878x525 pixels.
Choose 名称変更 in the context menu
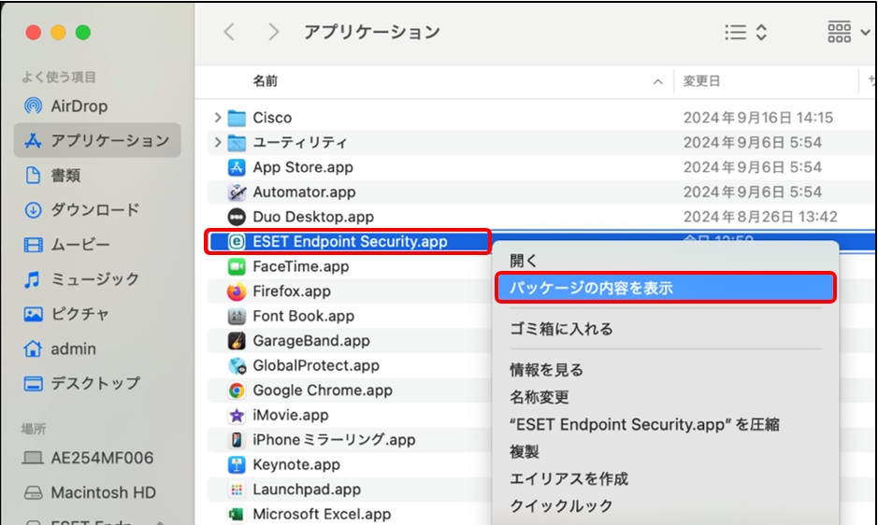(x=540, y=397)
